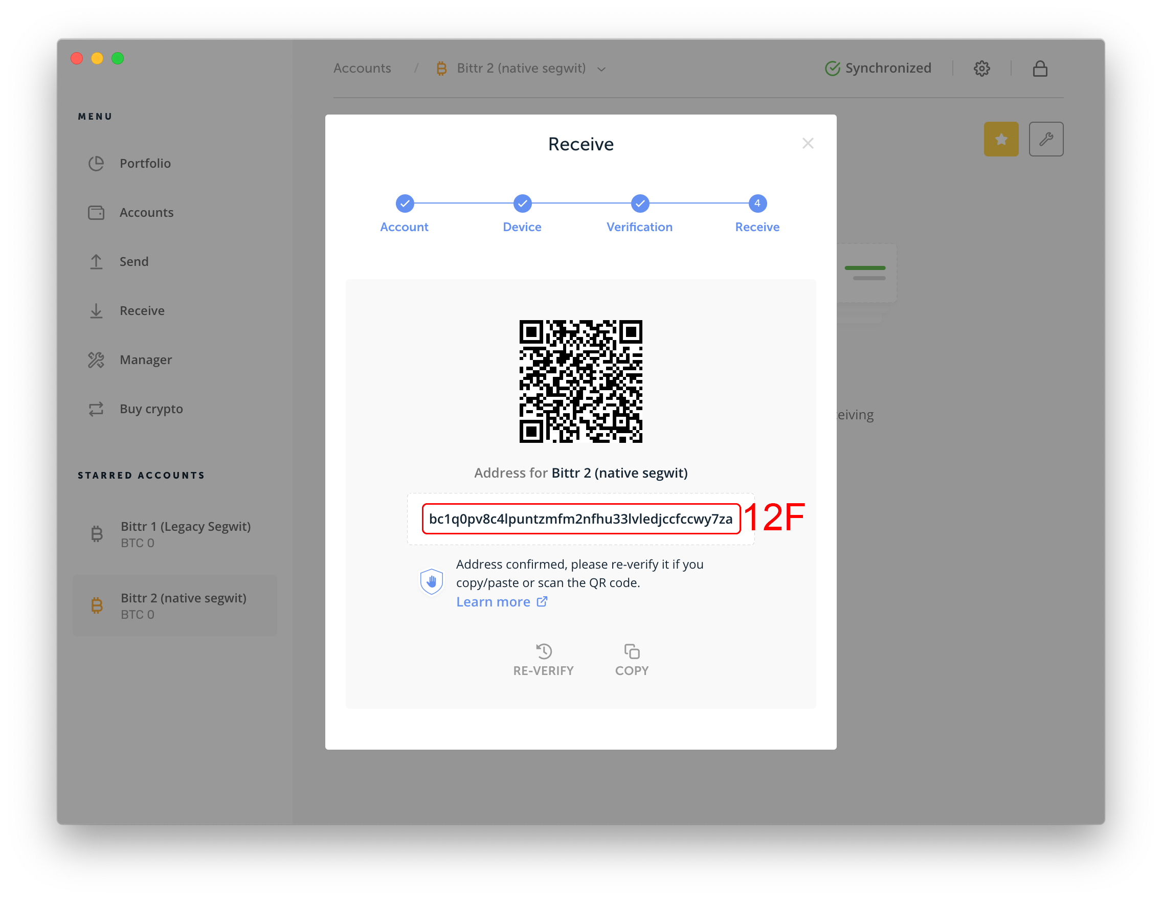Click the QR code image

click(580, 381)
